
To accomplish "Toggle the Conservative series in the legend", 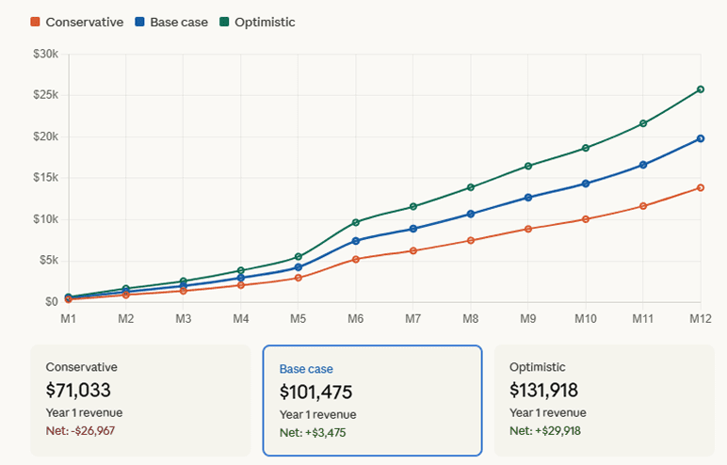I will click(x=84, y=22).
